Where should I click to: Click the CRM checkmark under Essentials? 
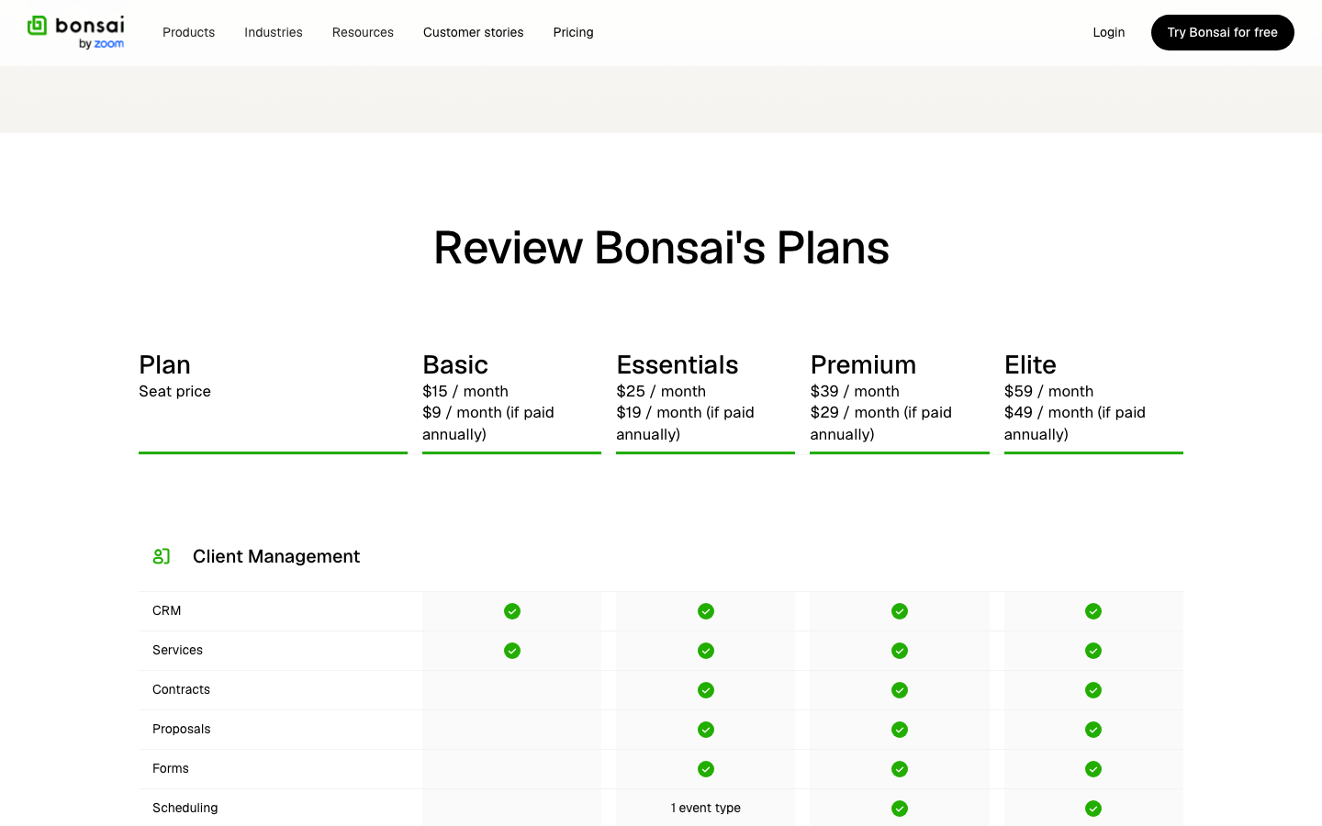[706, 611]
